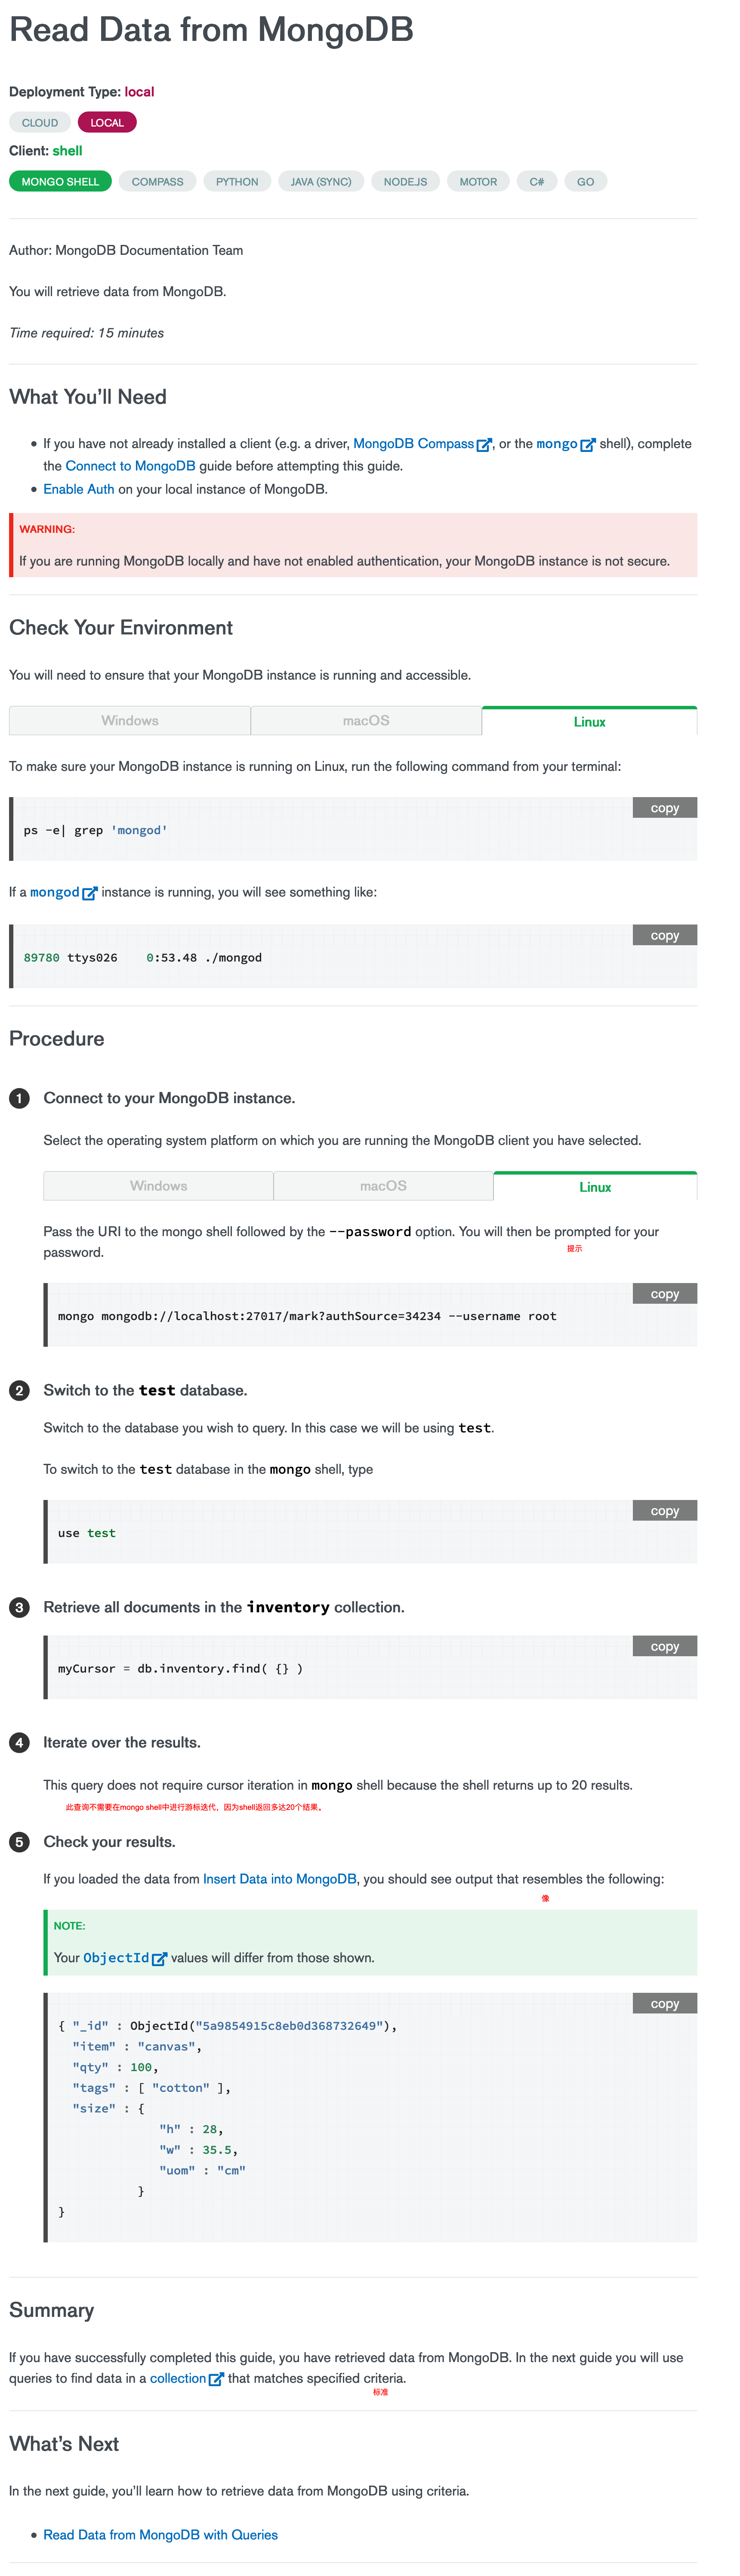
Task: Choose the NODE.JS client pill
Action: point(405,181)
